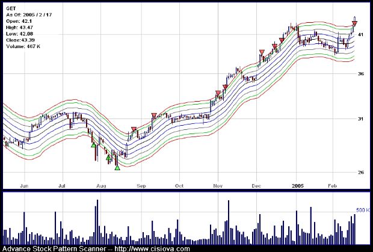Click the 'High: 43.47' value
Image resolution: width=373 pixels, height=252 pixels.
20,28
